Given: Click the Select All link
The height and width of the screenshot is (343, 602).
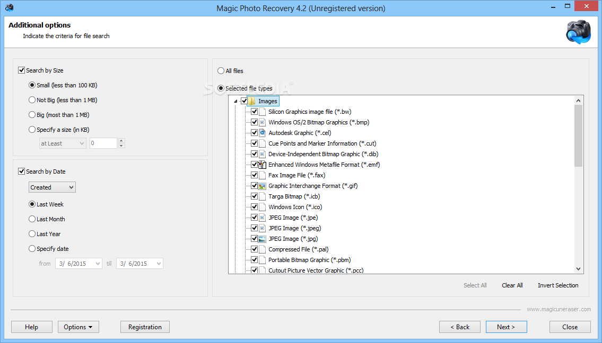Looking at the screenshot, I should pos(475,285).
